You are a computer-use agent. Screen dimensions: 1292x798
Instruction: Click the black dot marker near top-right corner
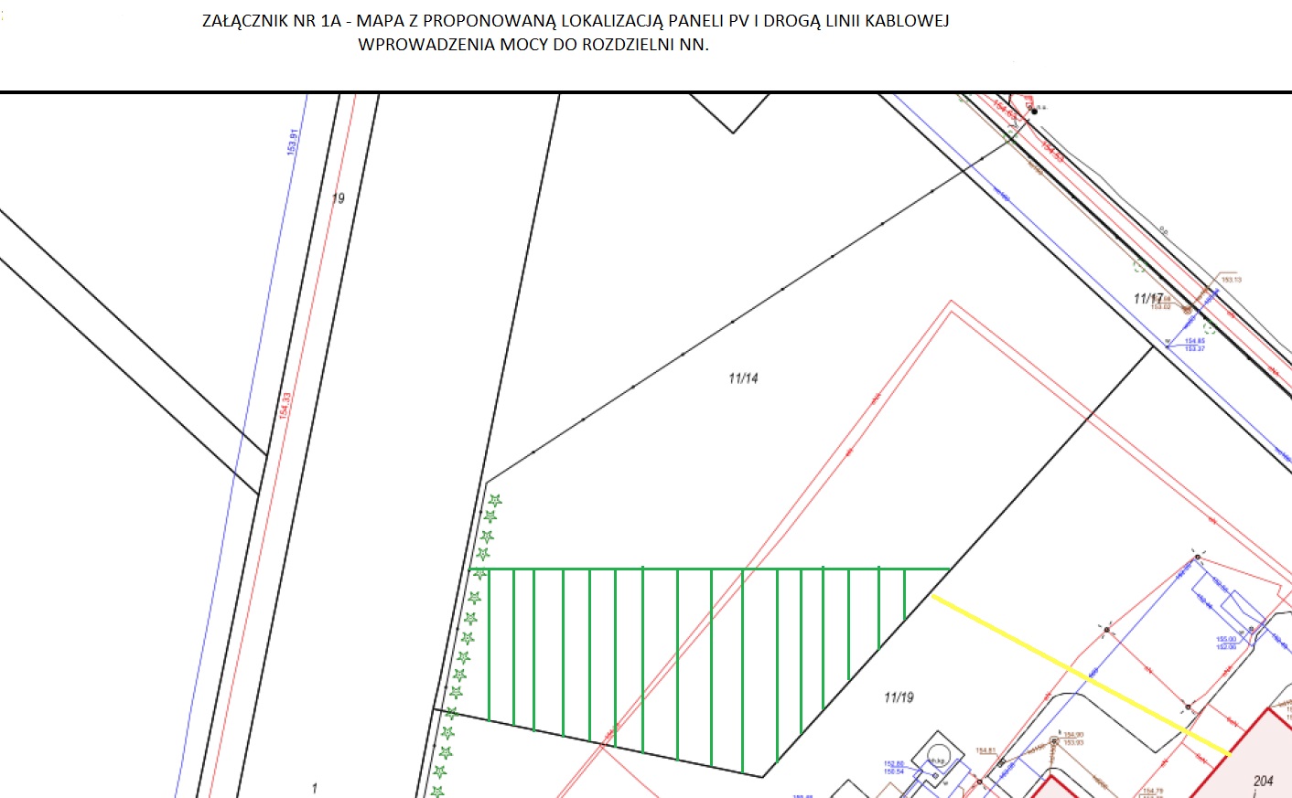pyautogui.click(x=1034, y=111)
